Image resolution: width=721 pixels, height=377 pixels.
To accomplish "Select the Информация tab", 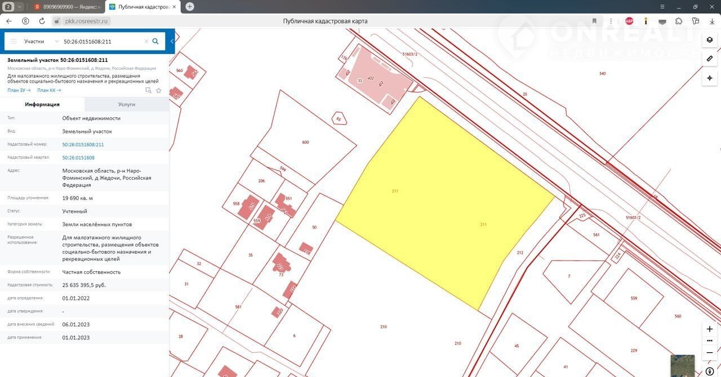I will pyautogui.click(x=42, y=104).
